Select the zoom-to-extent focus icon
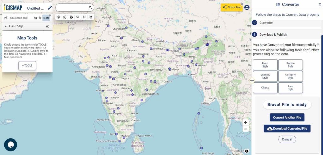323x155 pixels. [x=65, y=17]
